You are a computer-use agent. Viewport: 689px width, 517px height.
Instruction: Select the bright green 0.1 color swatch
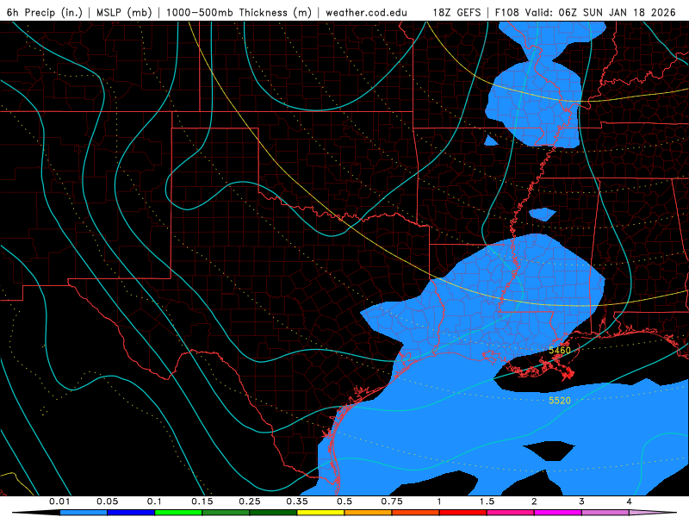coord(178,513)
